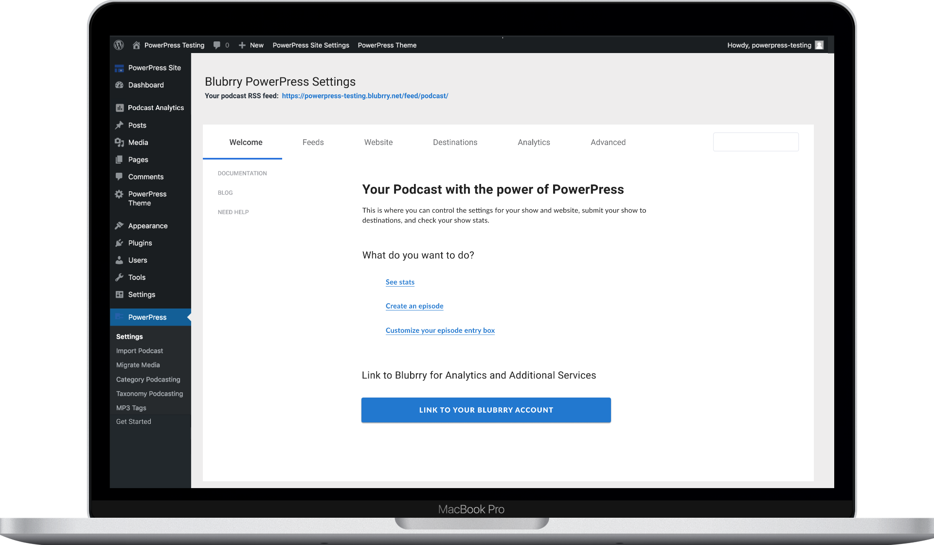Click the Users person icon
934x545 pixels.
[119, 260]
